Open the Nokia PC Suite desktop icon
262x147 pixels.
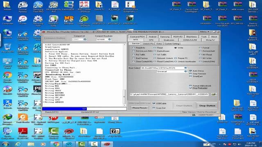tap(53, 21)
